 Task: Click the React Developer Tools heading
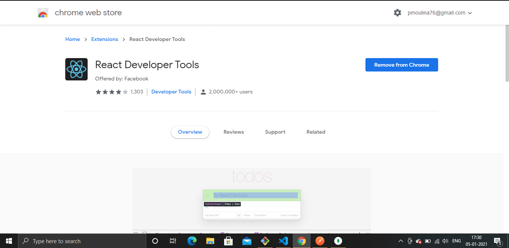(x=147, y=65)
